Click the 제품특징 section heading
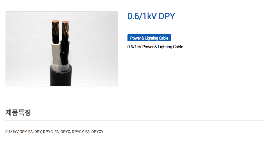Screen dimensions: 273x149 18,112
